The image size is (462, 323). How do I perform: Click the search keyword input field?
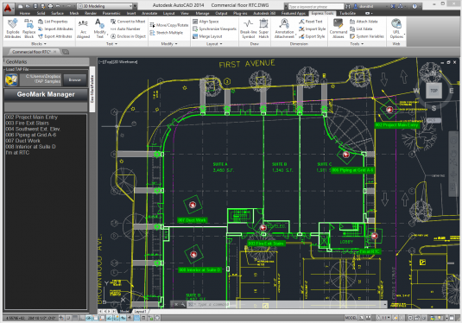coord(315,7)
